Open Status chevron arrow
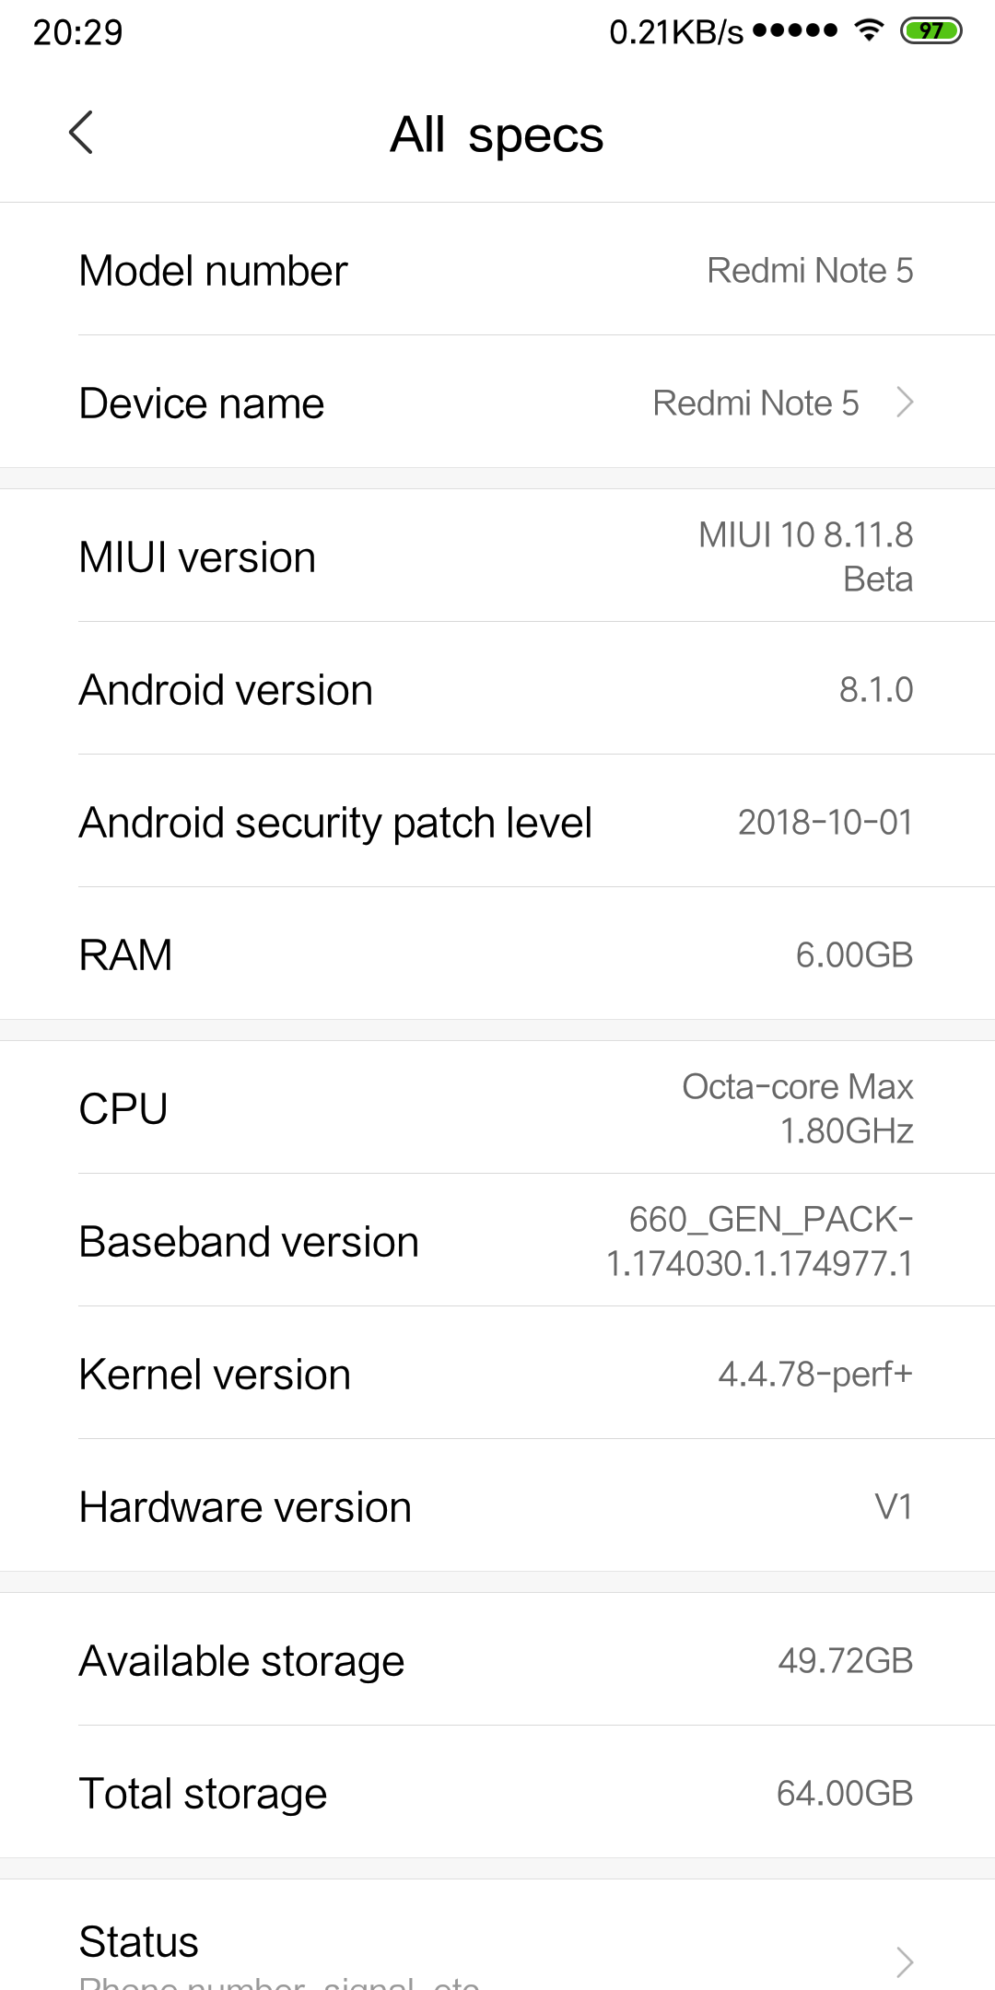 click(905, 1962)
